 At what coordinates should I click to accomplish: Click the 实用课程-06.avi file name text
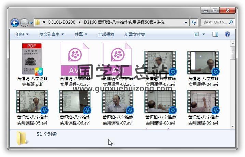tap(75, 123)
